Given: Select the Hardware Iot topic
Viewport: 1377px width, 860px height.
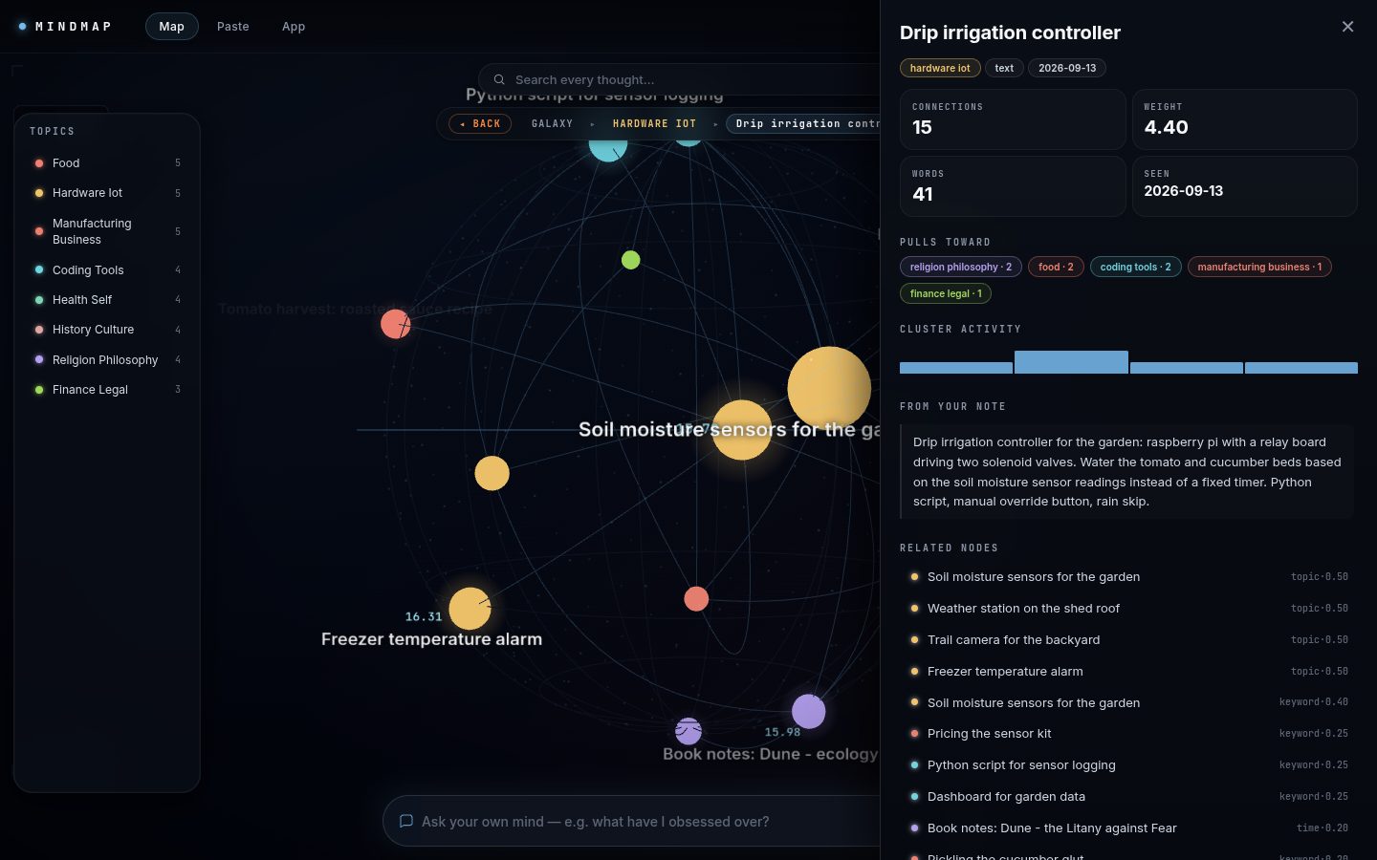Looking at the screenshot, I should tap(107, 193).
